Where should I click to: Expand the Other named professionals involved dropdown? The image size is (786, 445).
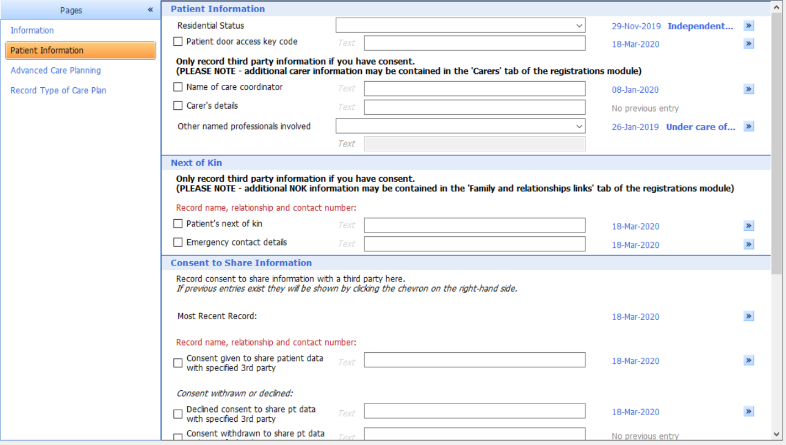(579, 126)
